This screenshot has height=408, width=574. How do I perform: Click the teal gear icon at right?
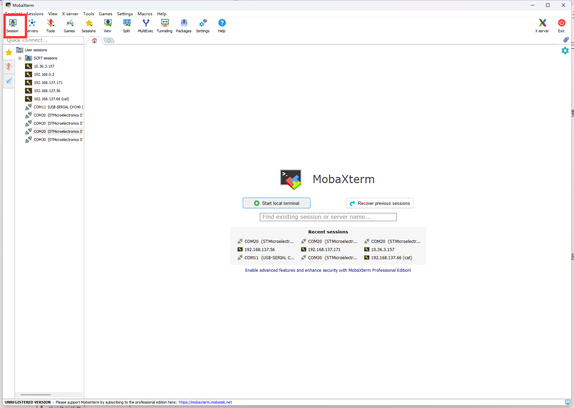565,51
